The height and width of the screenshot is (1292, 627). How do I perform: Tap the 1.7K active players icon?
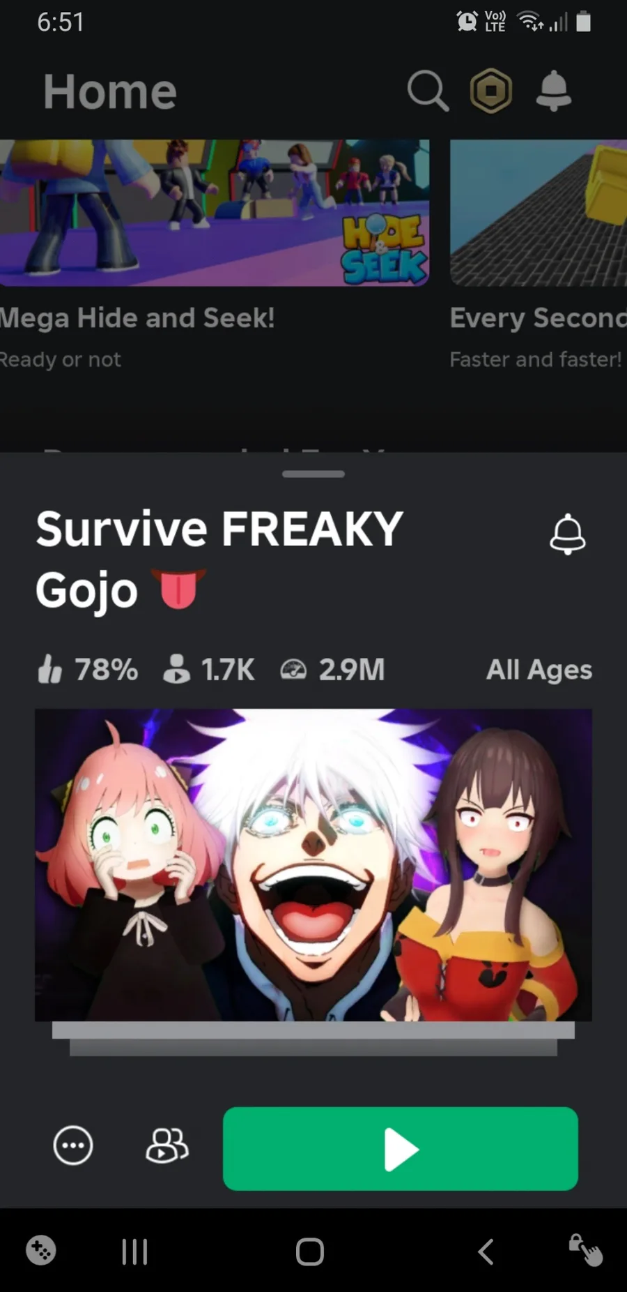(176, 669)
